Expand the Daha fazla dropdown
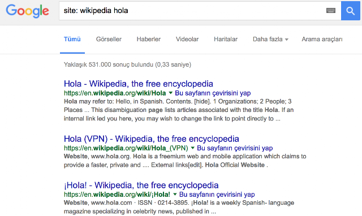 coord(270,39)
